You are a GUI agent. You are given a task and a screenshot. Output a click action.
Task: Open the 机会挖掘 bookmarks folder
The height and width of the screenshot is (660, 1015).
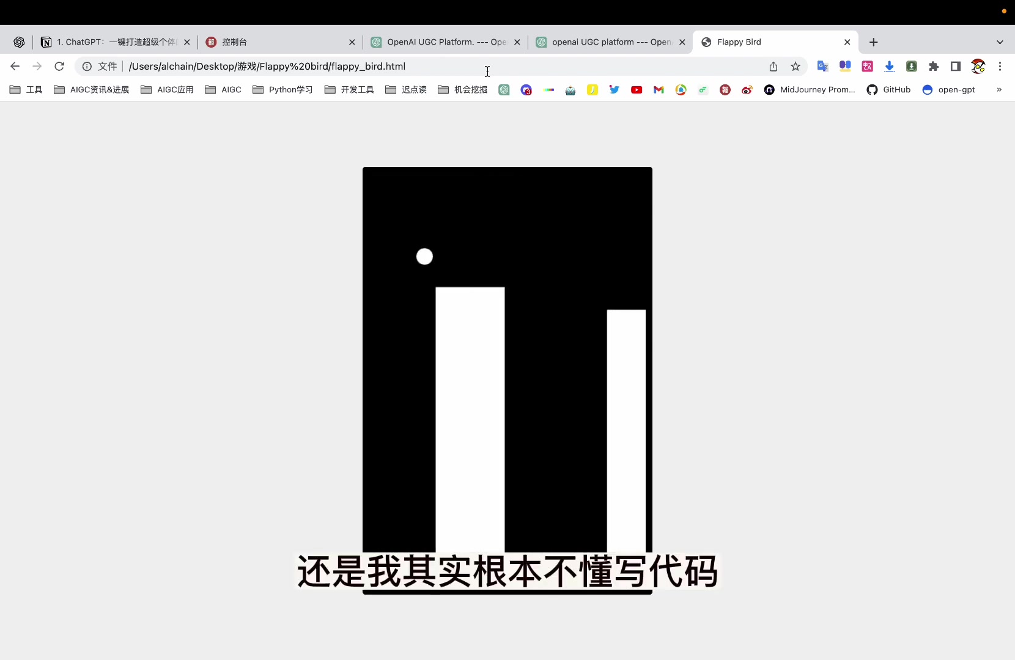[x=463, y=90]
